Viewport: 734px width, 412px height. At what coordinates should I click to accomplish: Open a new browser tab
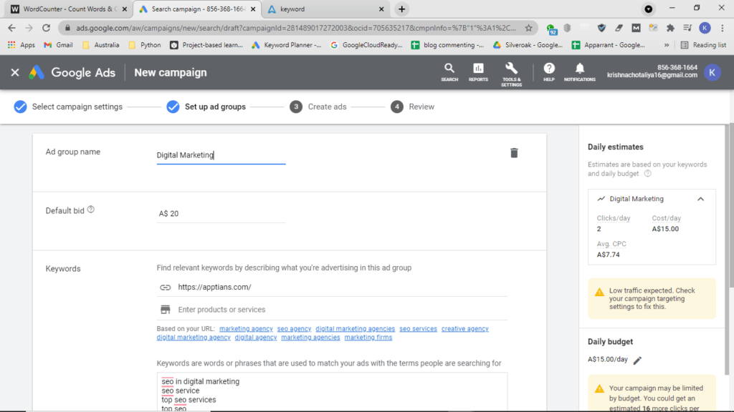point(401,9)
